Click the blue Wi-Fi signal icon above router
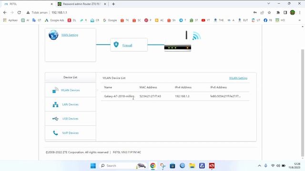 196,36
